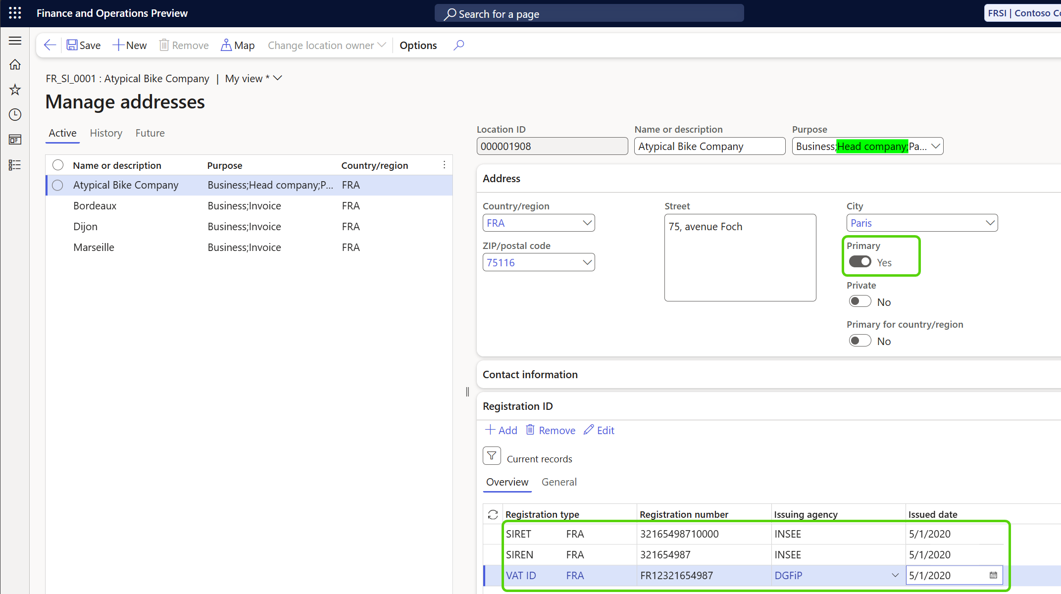Open Modules list icon in sidebar
Image resolution: width=1061 pixels, height=594 pixels.
coord(15,165)
